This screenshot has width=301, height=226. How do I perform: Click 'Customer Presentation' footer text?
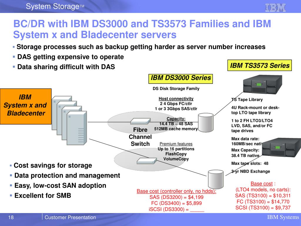[x=70, y=217]
